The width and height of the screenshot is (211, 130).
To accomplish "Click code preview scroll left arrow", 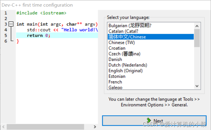I will tap(4, 127).
